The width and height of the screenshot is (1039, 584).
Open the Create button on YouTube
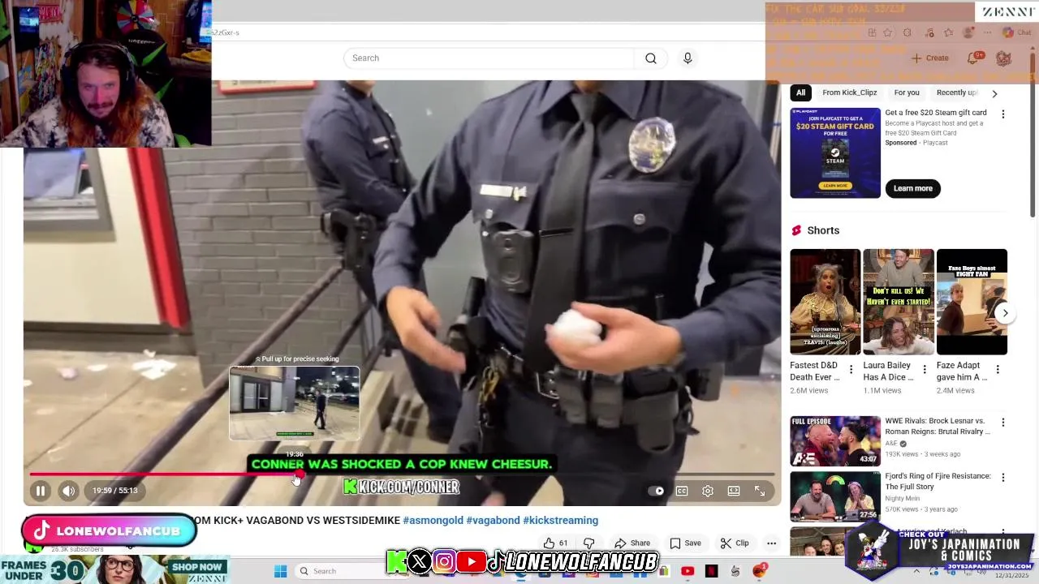click(x=930, y=58)
